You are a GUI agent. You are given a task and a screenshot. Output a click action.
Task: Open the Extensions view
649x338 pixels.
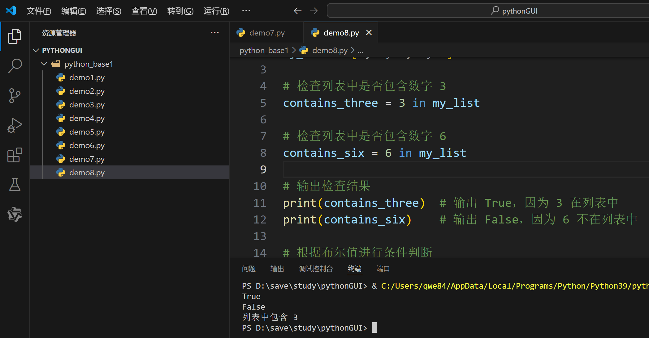click(14, 155)
